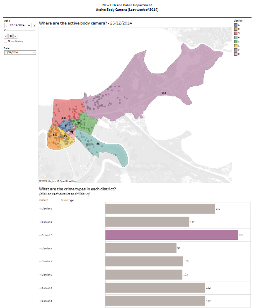Screen dimensions: 254x308
Task: Select District 2 orange legend swatch
Action: [235, 29]
